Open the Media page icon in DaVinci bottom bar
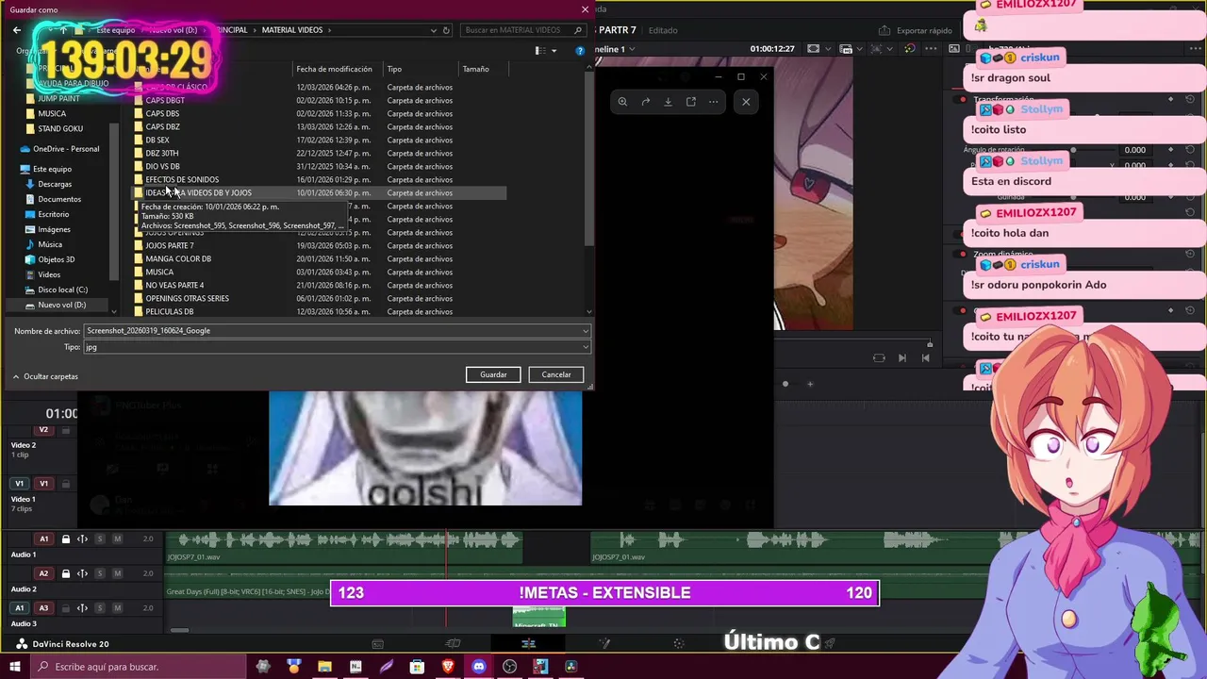This screenshot has width=1207, height=679. click(377, 644)
